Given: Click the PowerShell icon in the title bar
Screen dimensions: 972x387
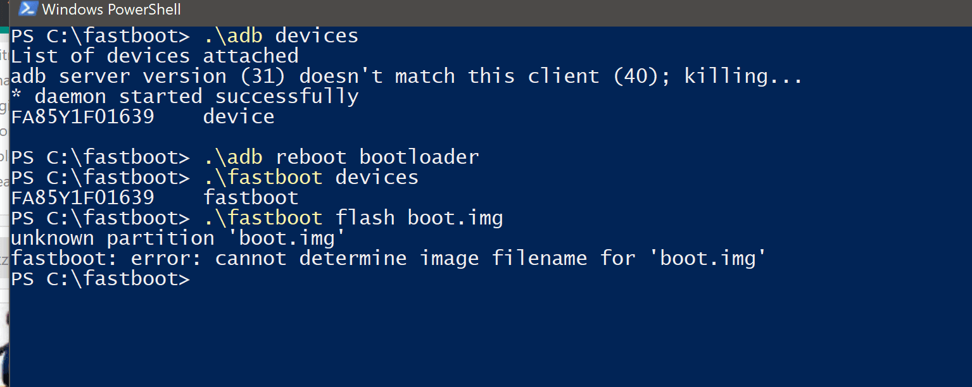Looking at the screenshot, I should click(28, 9).
